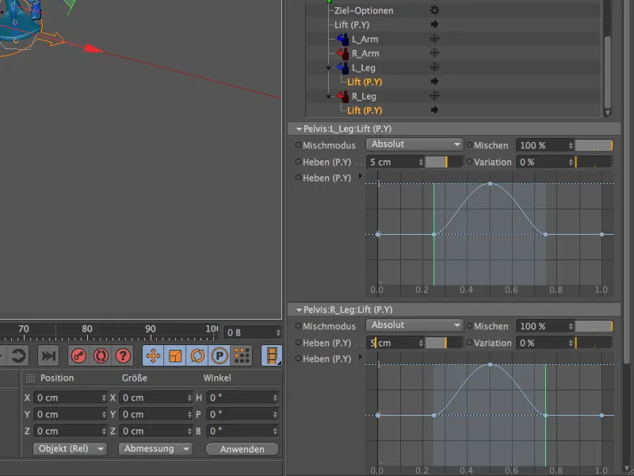
Task: Click the filmstrip icon right of the record toggles
Action: [x=269, y=355]
